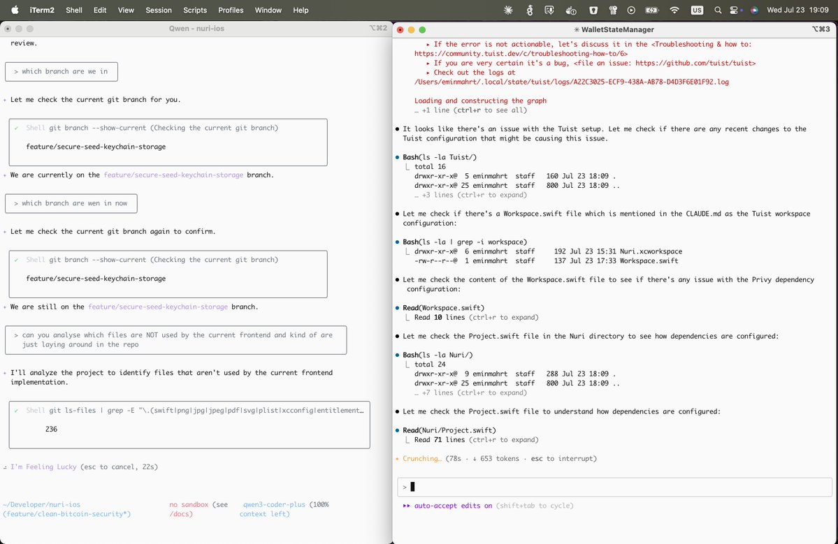Open the Docker whale status icon
838x544 pixels.
(x=571, y=10)
